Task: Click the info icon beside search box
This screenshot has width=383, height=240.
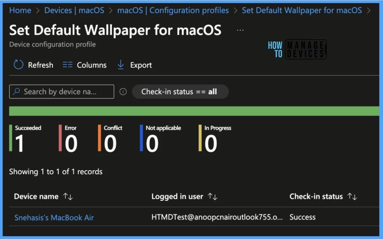Action: pos(123,92)
